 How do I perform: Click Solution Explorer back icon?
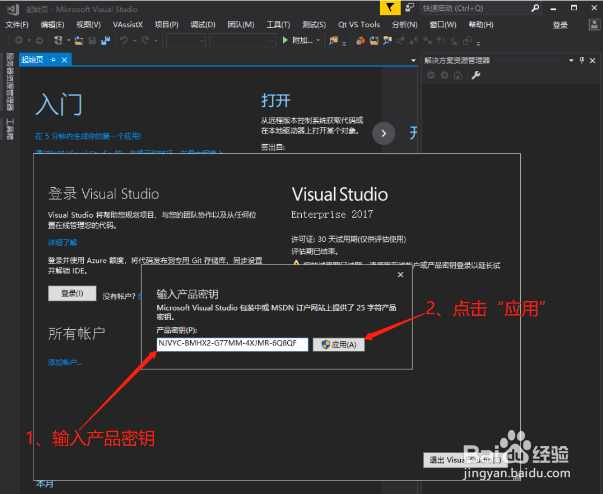pos(431,75)
